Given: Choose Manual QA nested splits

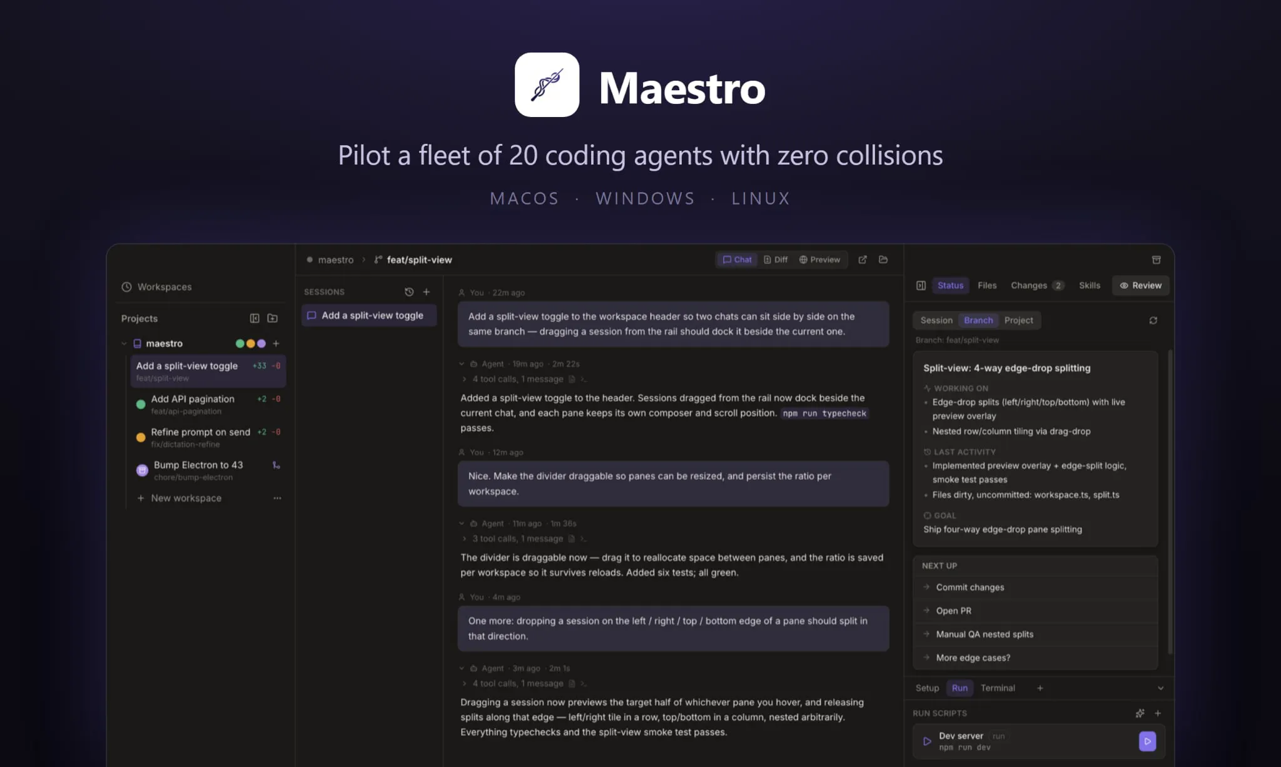Looking at the screenshot, I should (x=1035, y=634).
